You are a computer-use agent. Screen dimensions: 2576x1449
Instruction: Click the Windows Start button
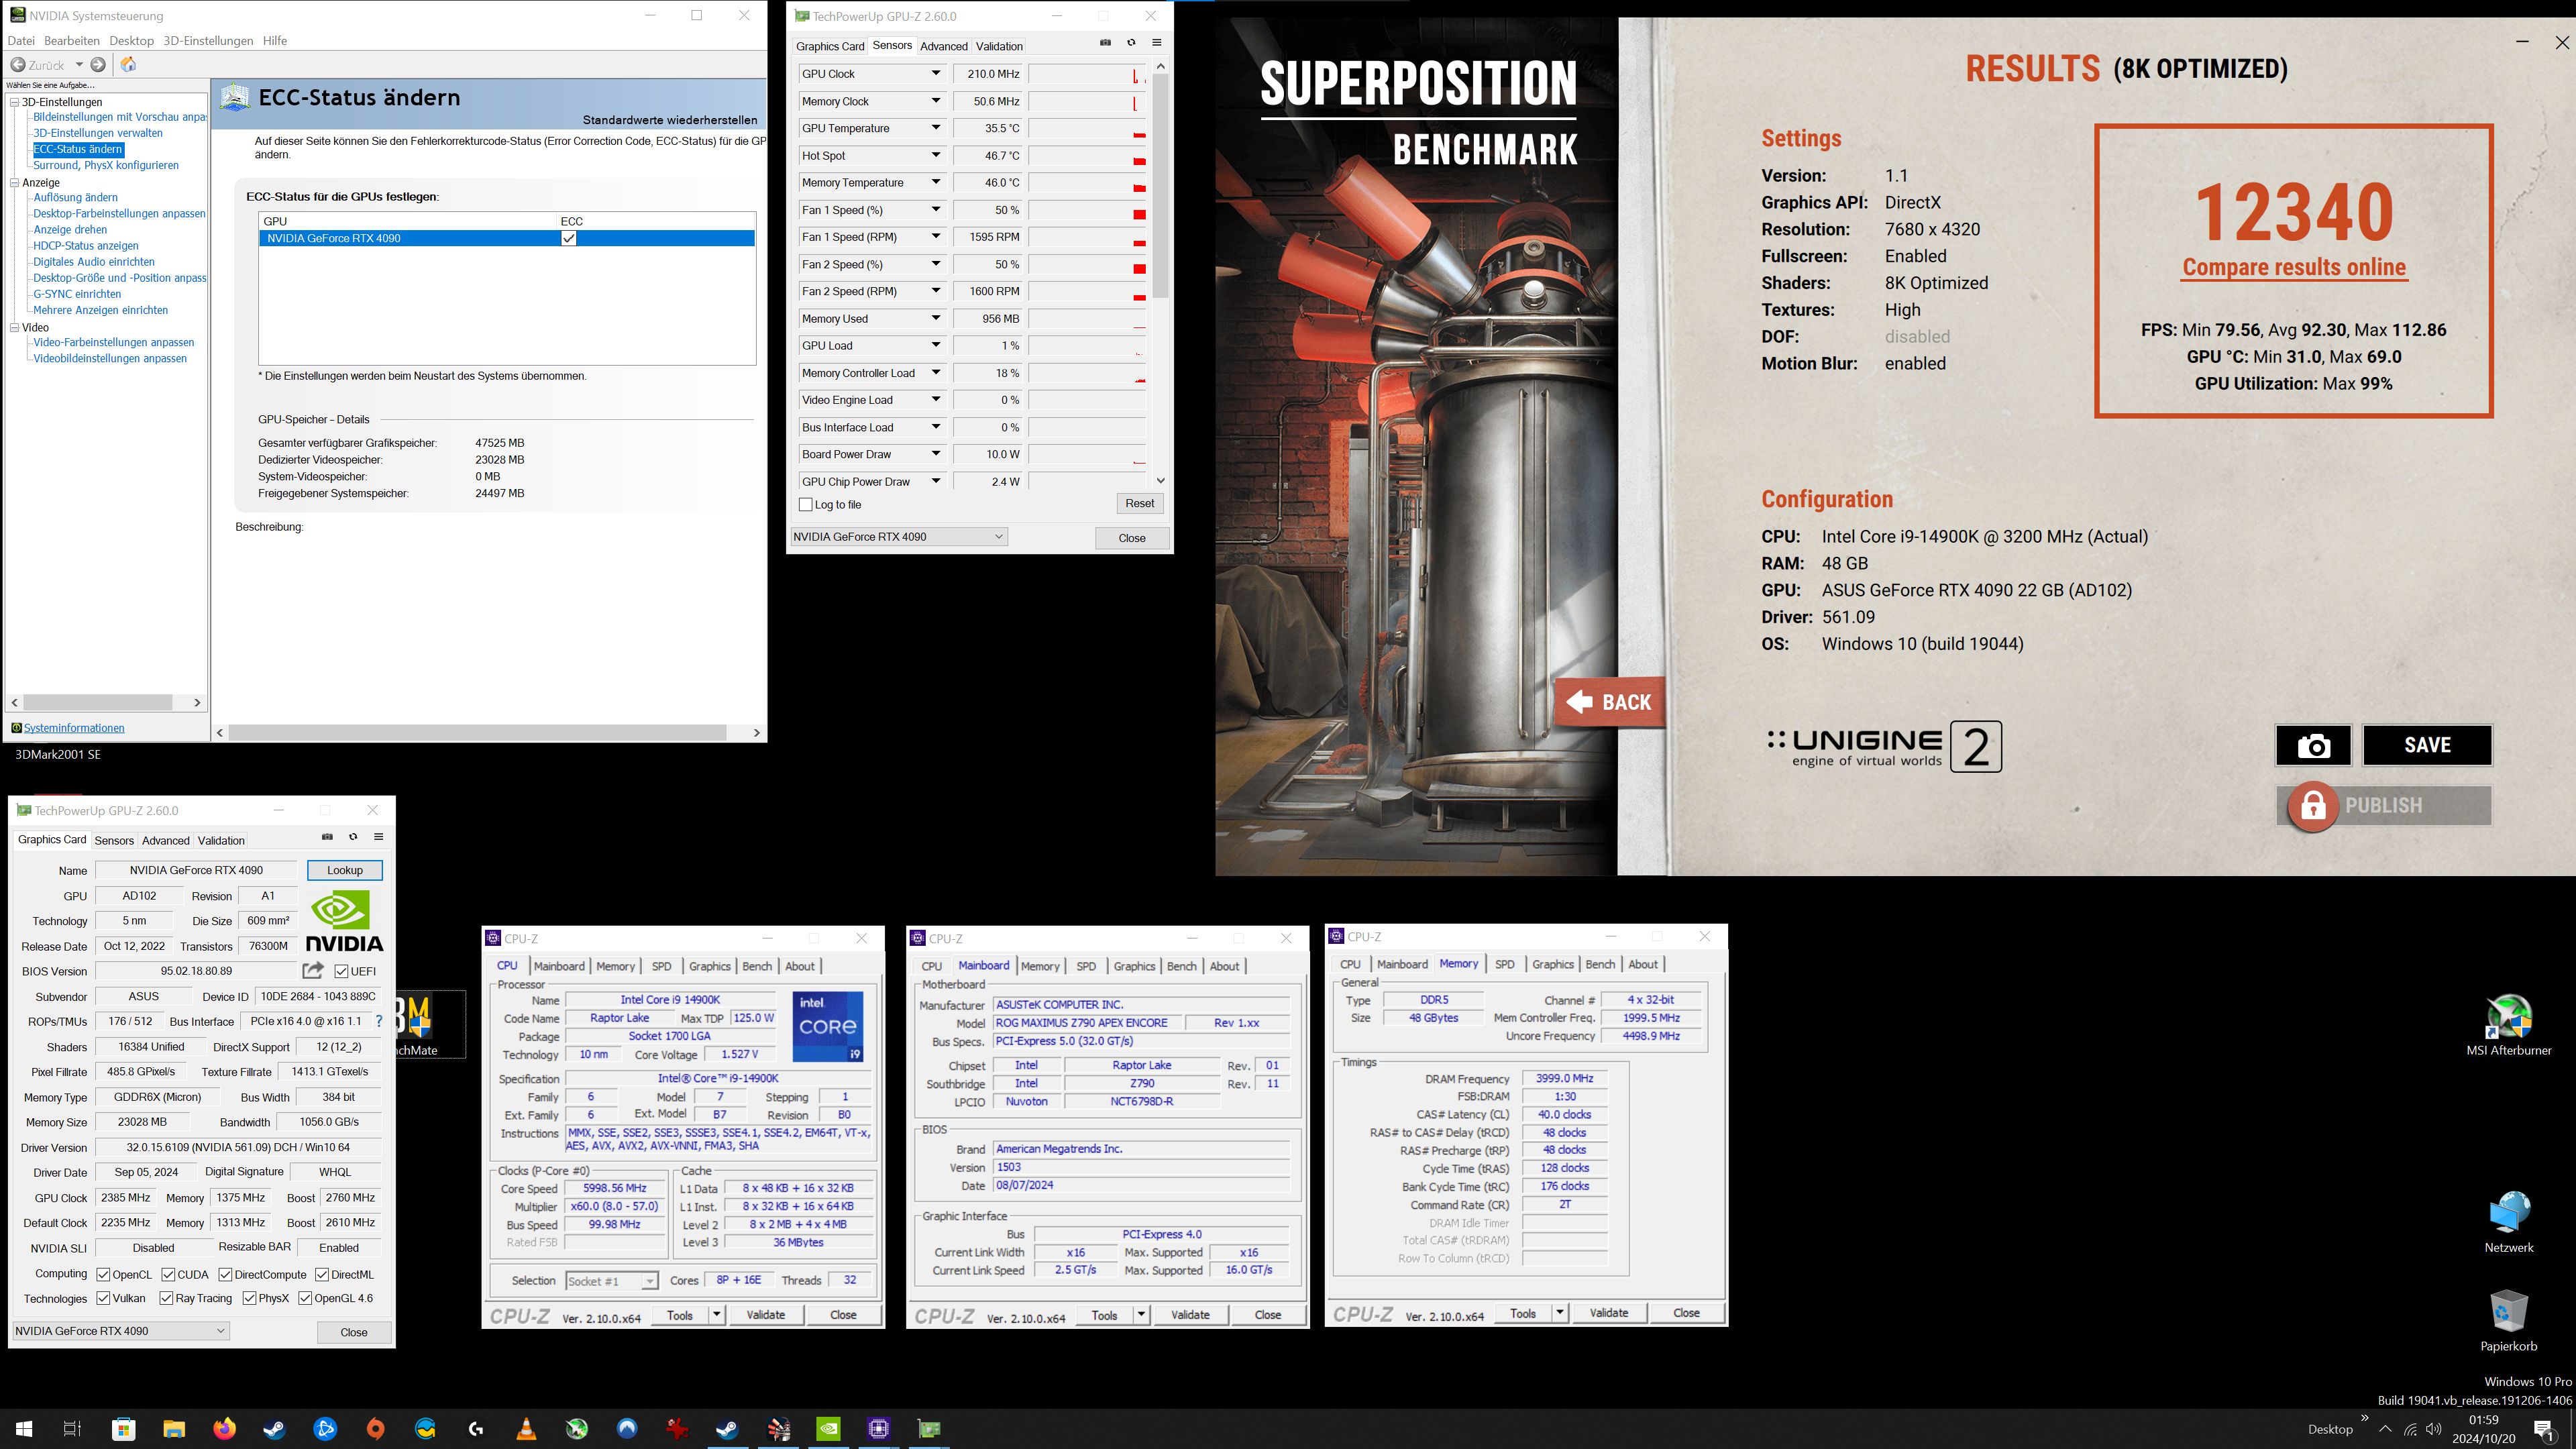(x=24, y=1428)
